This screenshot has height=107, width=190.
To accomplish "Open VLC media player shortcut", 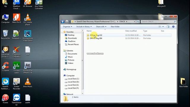I will click(28, 20).
